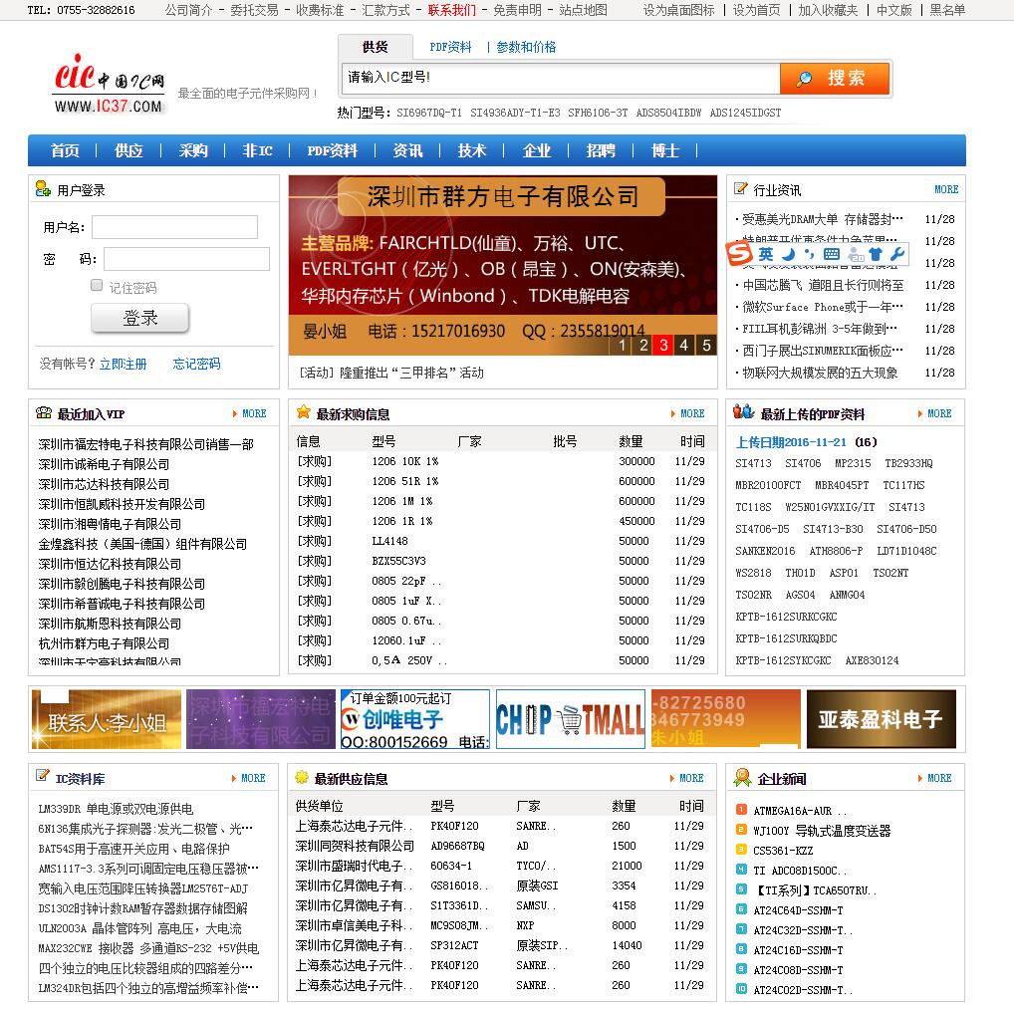Enable the 记住密码 checkbox
Viewport: 1014px width, 1011px height.
coord(97,285)
